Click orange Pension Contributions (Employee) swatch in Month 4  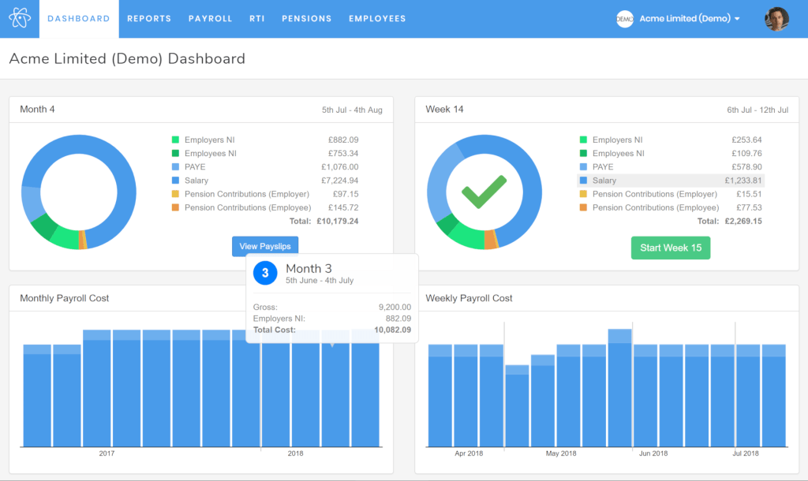pyautogui.click(x=176, y=208)
